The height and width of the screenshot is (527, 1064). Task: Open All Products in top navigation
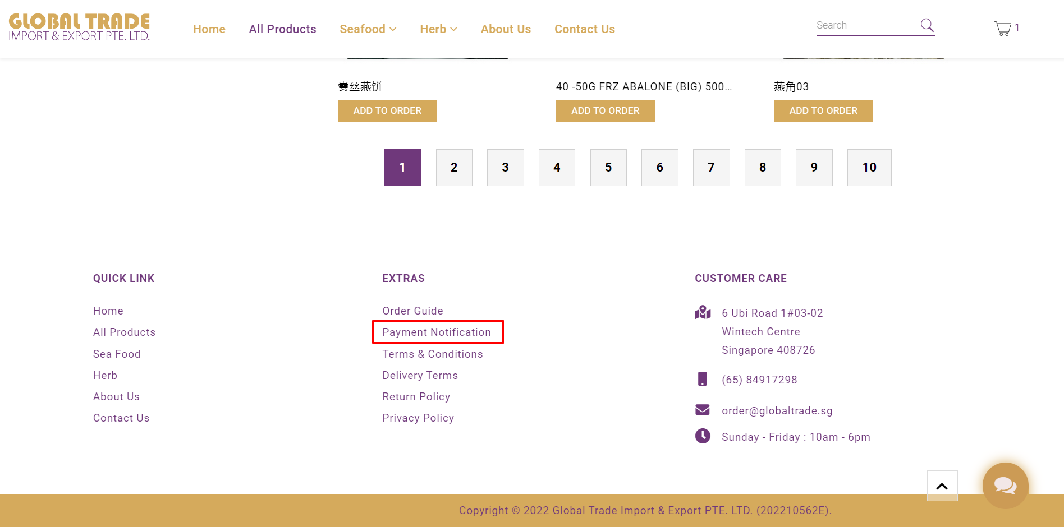(x=282, y=29)
